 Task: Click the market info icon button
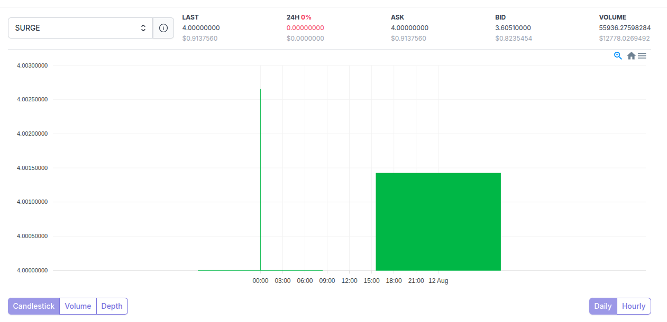coord(163,28)
